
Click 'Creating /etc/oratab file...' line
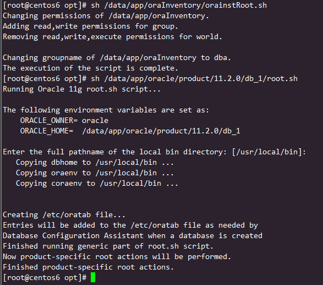tap(64, 215)
